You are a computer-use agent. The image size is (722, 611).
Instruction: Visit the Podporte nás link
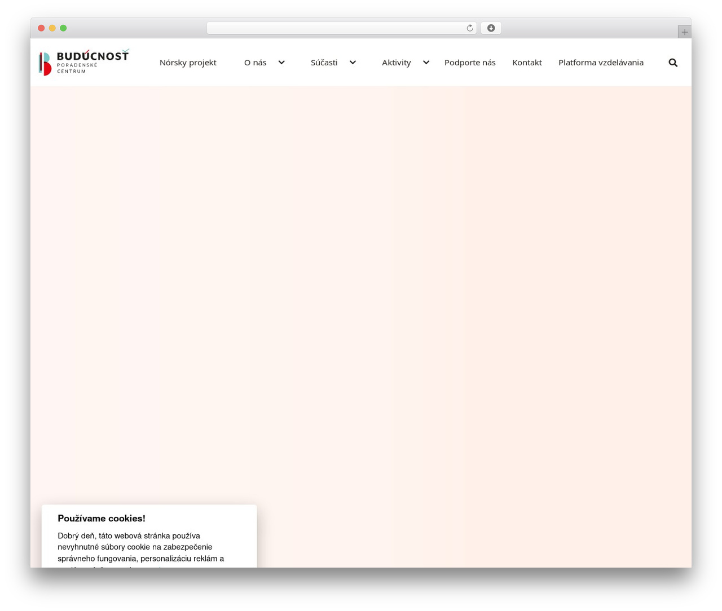[470, 63]
